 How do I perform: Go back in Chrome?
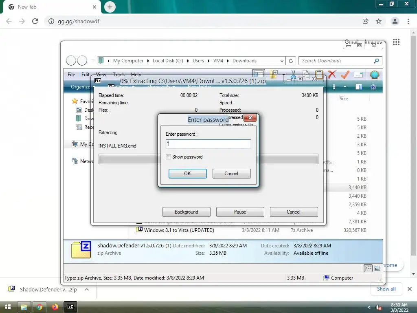[9, 21]
